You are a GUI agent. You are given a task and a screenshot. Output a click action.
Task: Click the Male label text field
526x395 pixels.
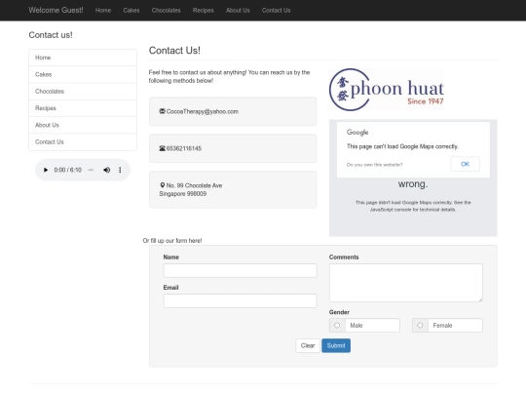(372, 325)
